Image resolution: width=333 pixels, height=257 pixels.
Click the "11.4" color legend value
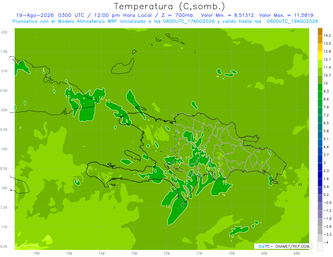click(x=327, y=67)
